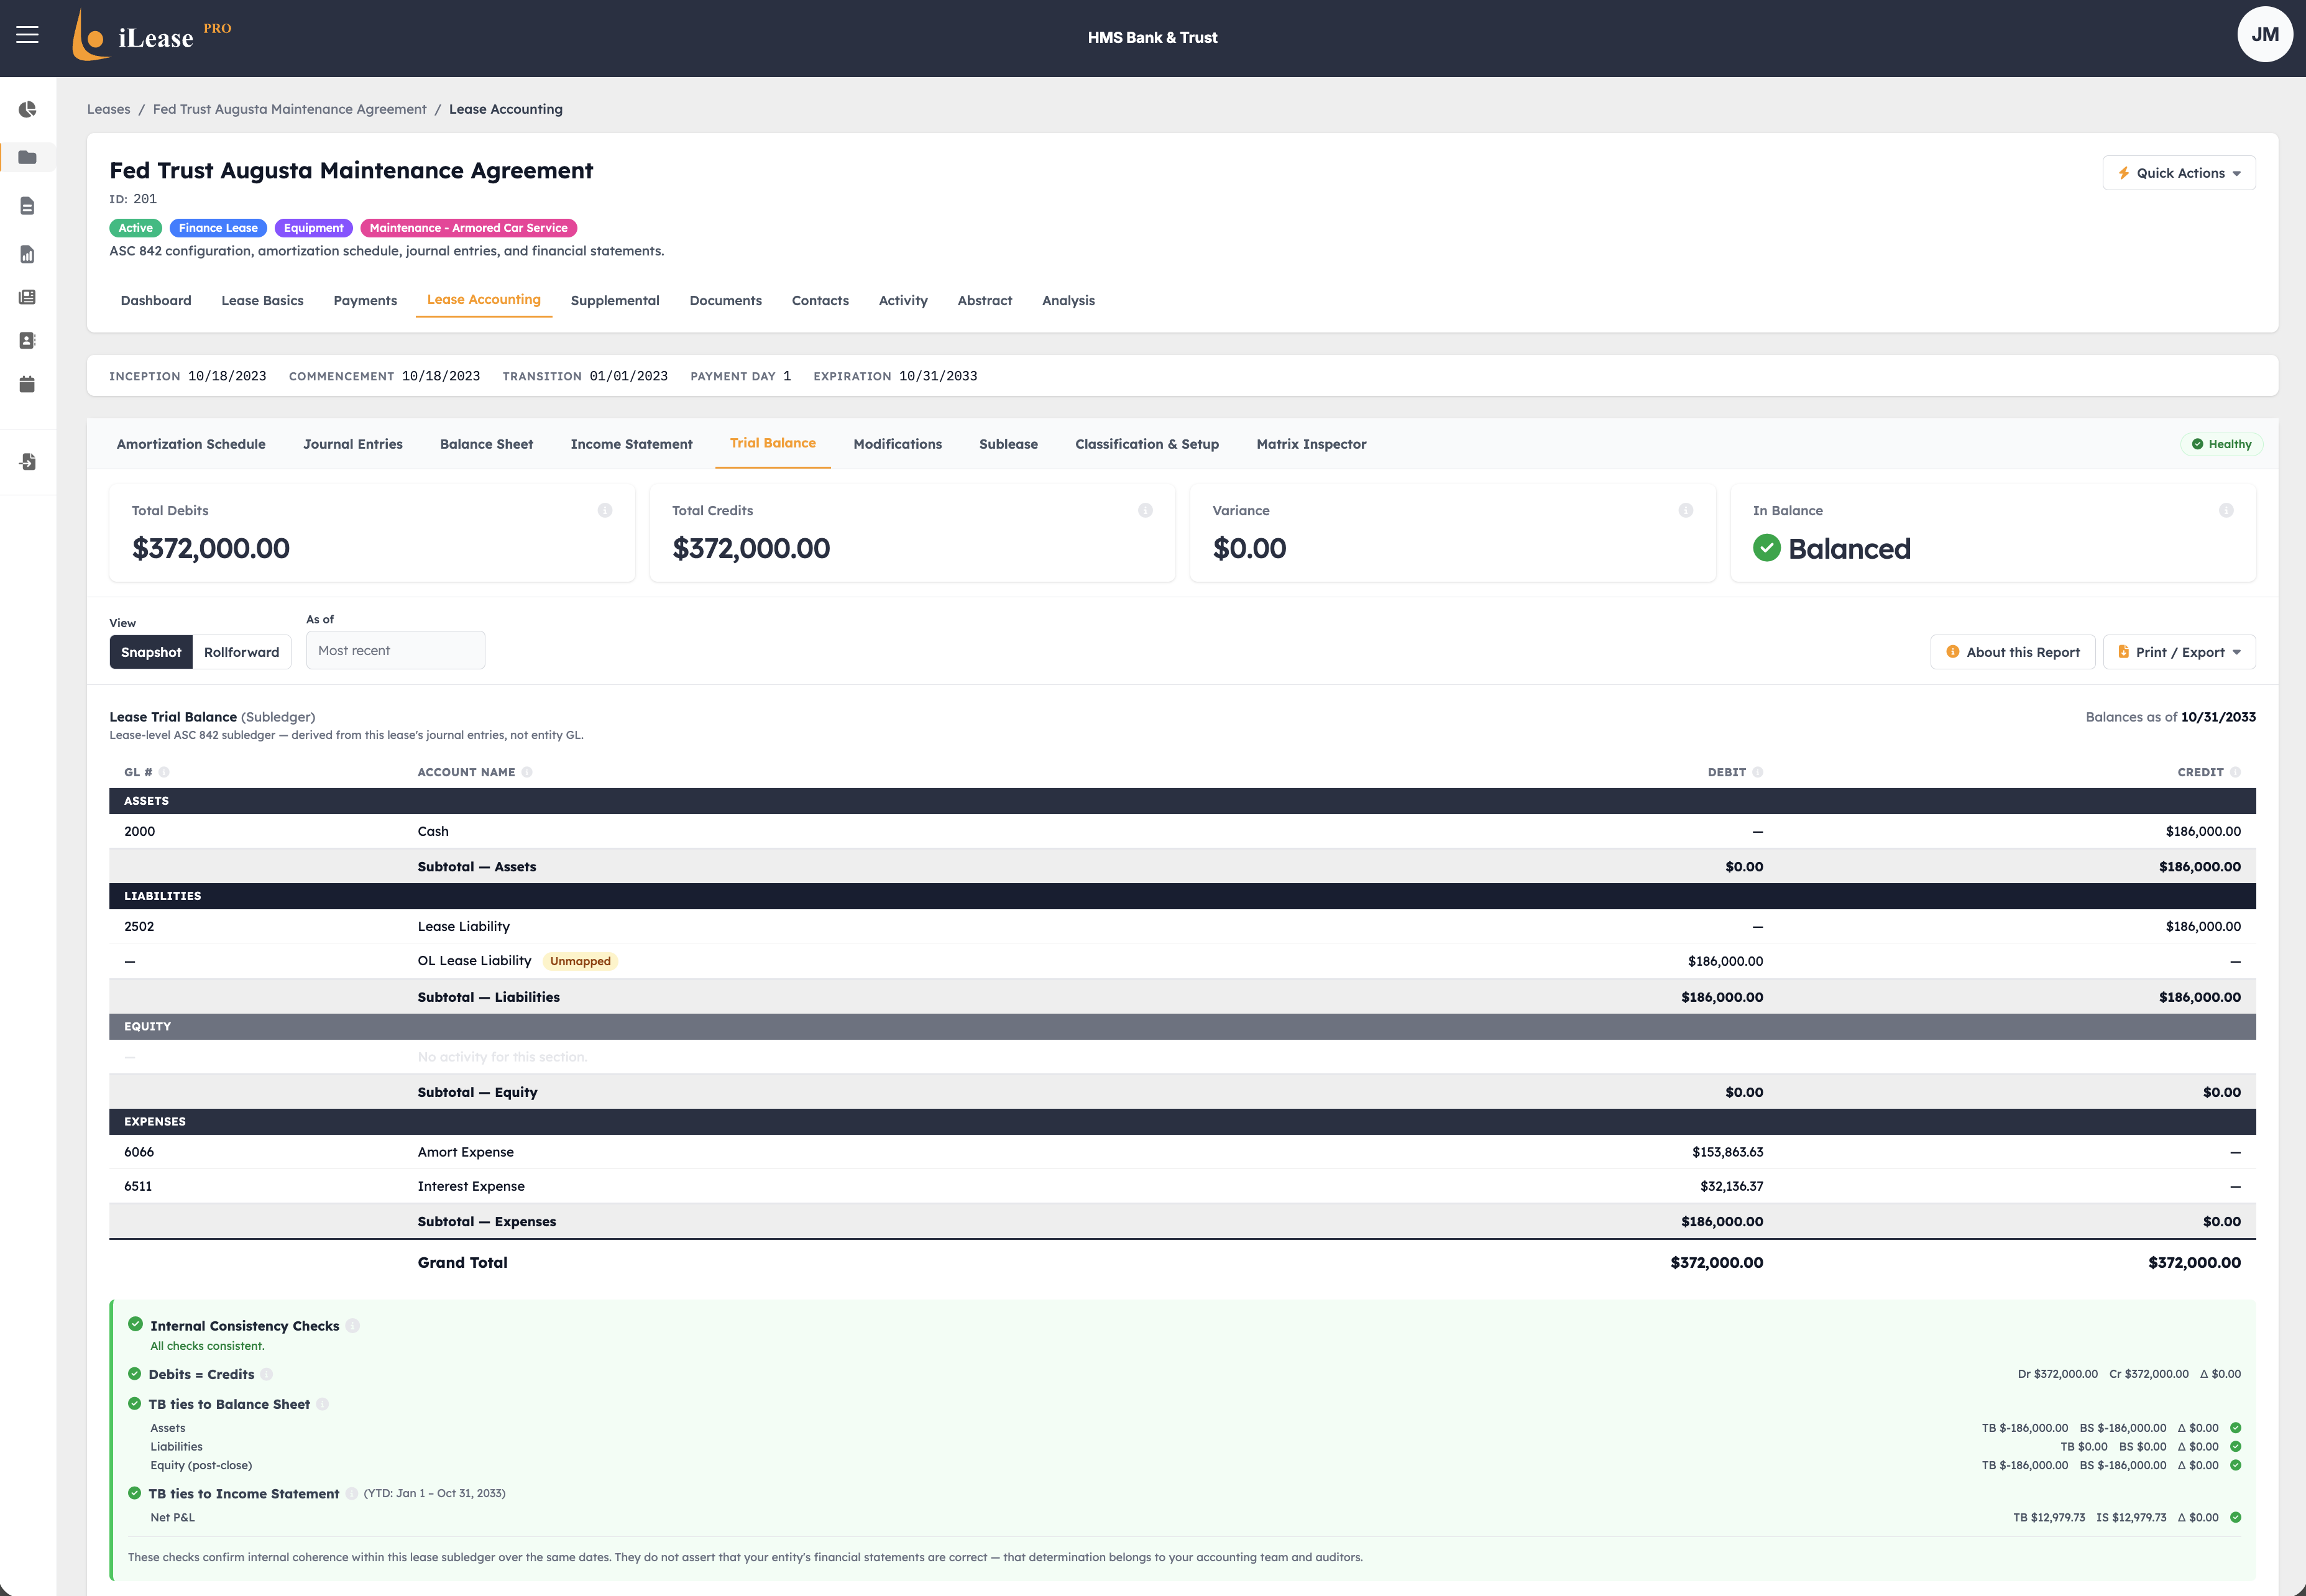The height and width of the screenshot is (1596, 2306).
Task: Click the Finance Lease tag
Action: [x=218, y=228]
